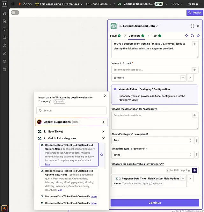The height and width of the screenshot is (212, 204).
Task: Open three-dot menu beside the True dropdown
Action: point(196,140)
